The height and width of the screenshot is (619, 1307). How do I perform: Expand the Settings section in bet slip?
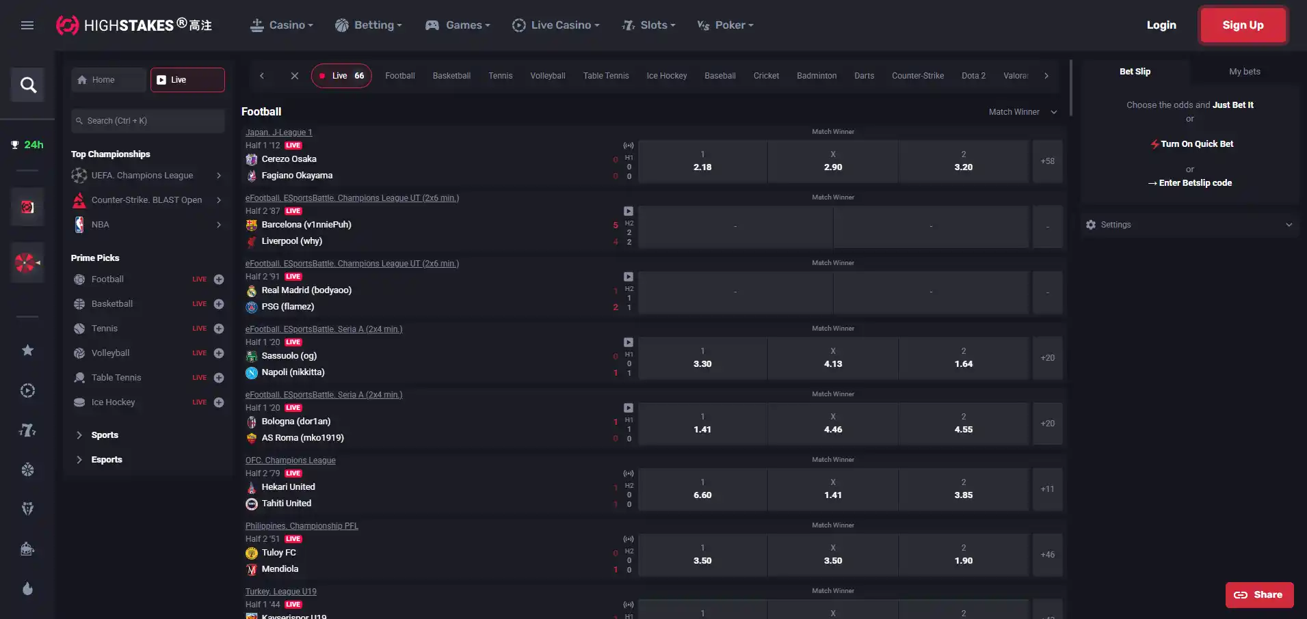click(x=1189, y=225)
